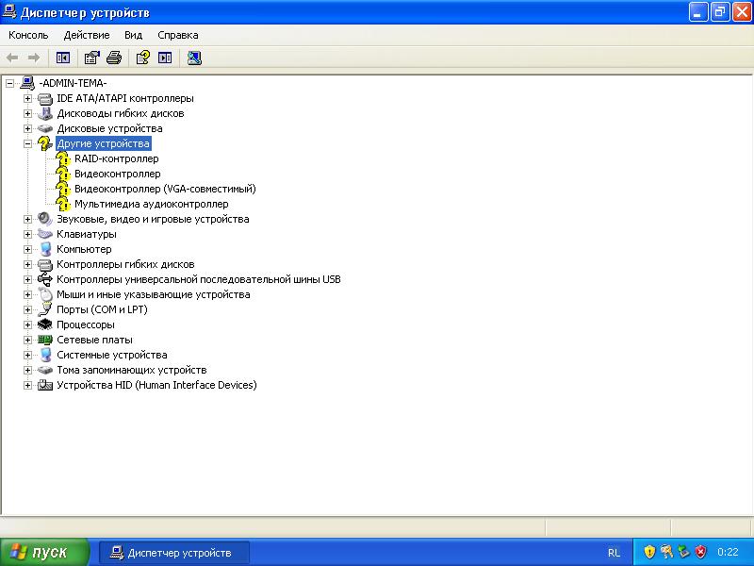This screenshot has height=566, width=754.
Task: Click the Другие устройства question-mark icon
Action: [44, 143]
